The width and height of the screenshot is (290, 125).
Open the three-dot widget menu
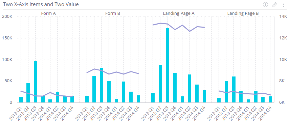click(284, 5)
